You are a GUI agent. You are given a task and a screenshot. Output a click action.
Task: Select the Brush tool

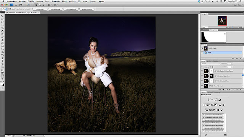click(2, 37)
